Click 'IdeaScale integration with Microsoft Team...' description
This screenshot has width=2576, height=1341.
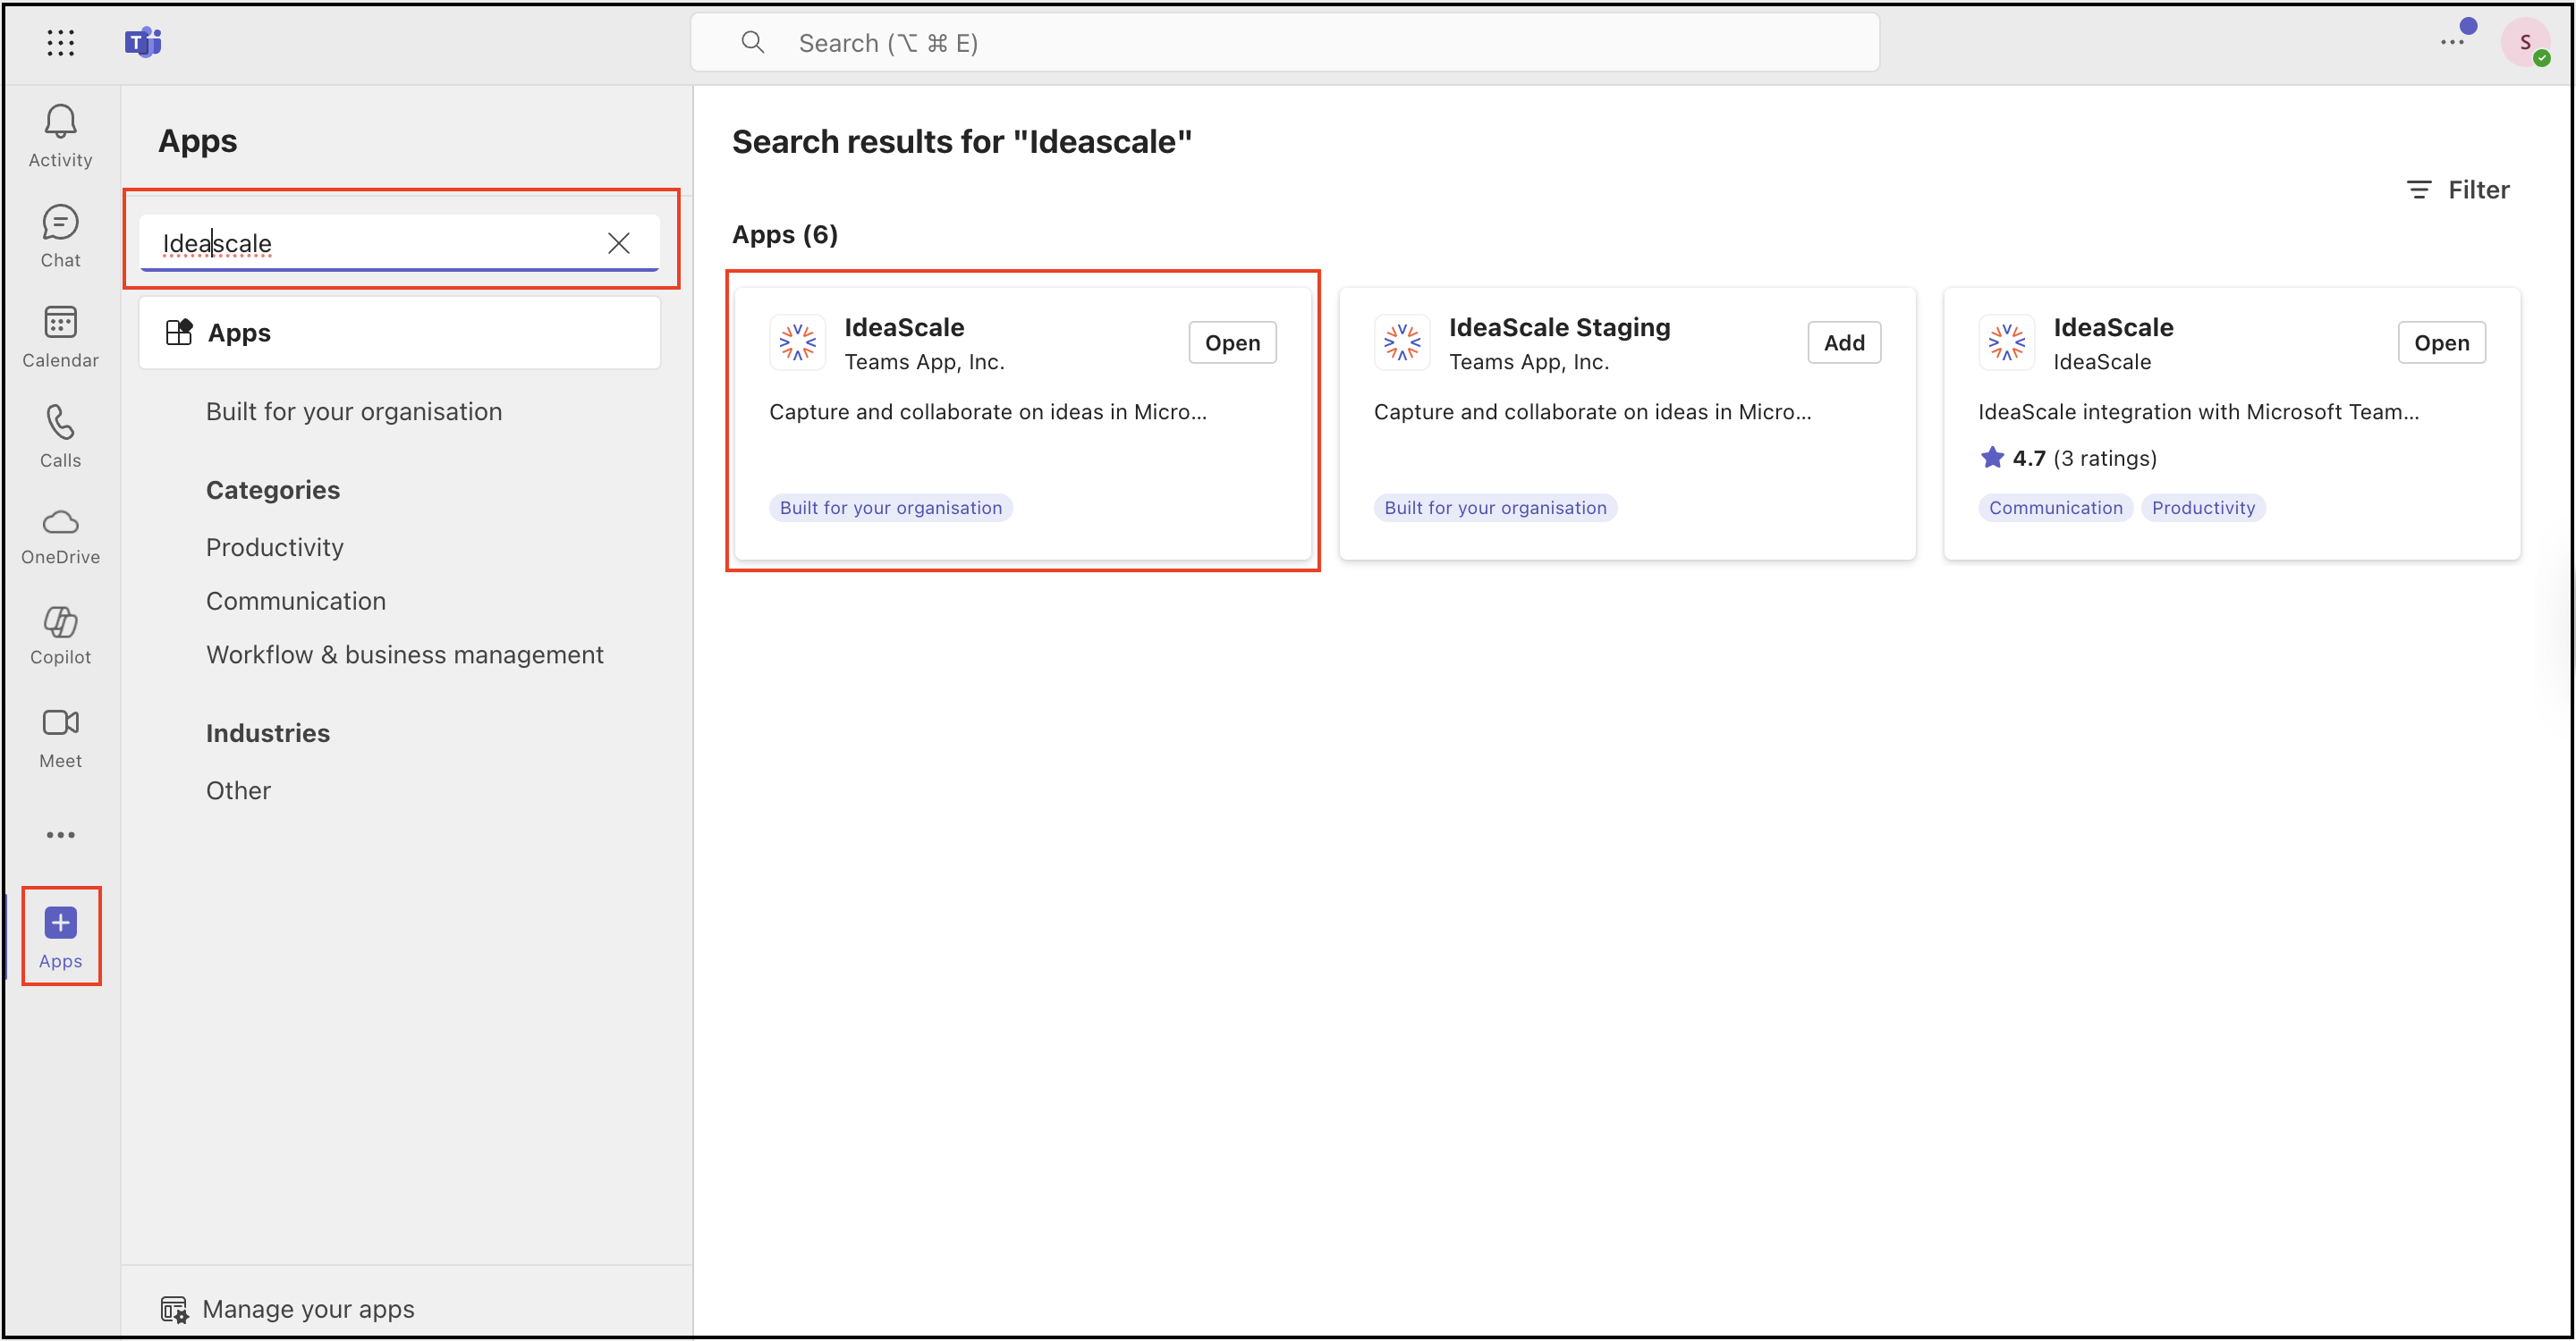click(2198, 412)
